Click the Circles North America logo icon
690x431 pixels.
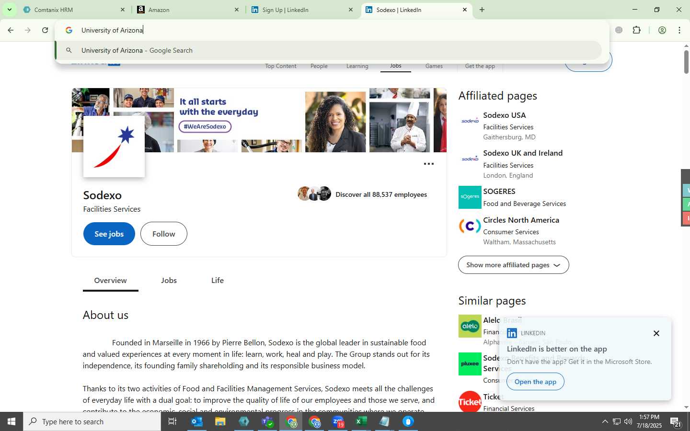click(470, 226)
